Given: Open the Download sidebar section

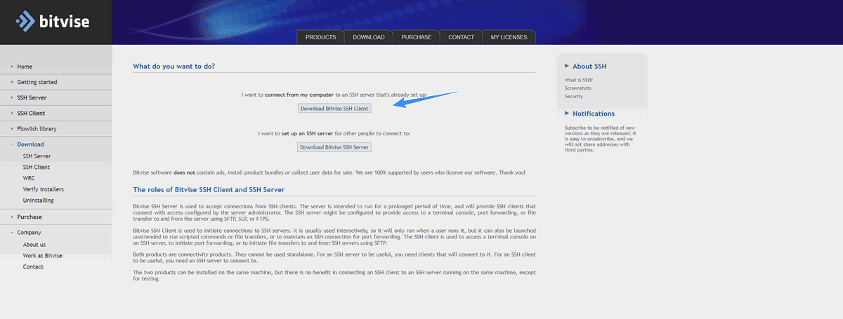Looking at the screenshot, I should pyautogui.click(x=30, y=144).
